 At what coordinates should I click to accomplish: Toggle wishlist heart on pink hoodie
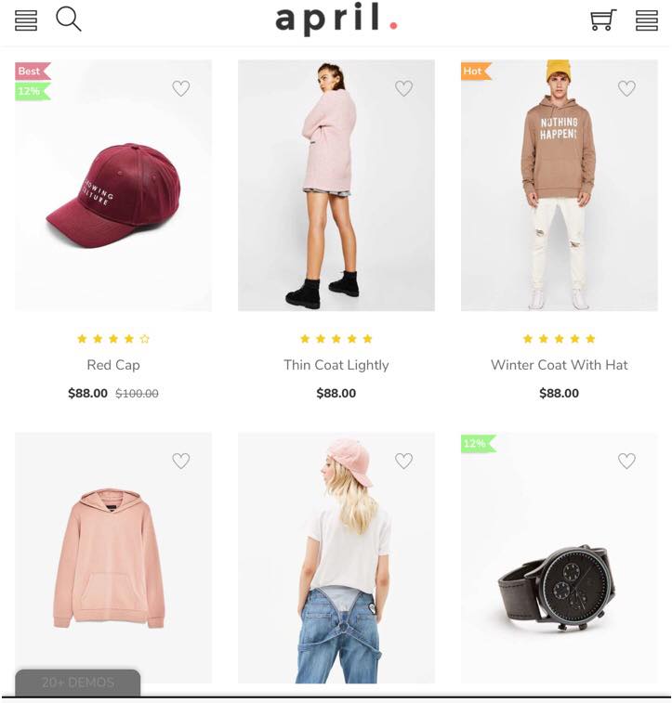point(181,461)
